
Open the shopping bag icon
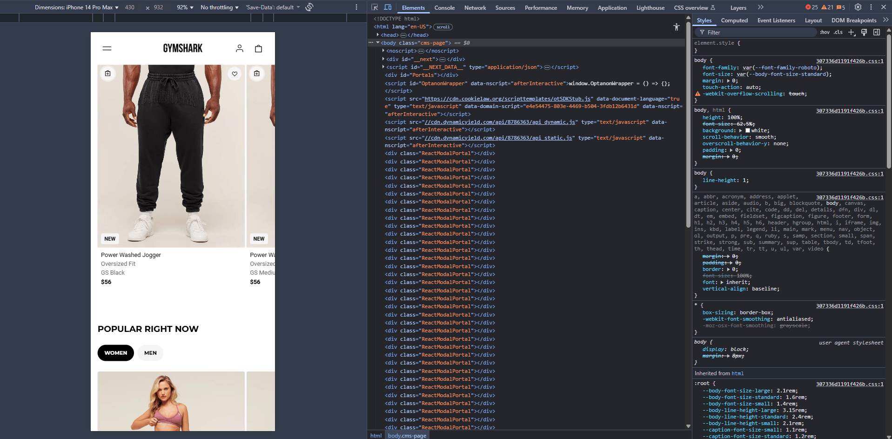pos(259,48)
